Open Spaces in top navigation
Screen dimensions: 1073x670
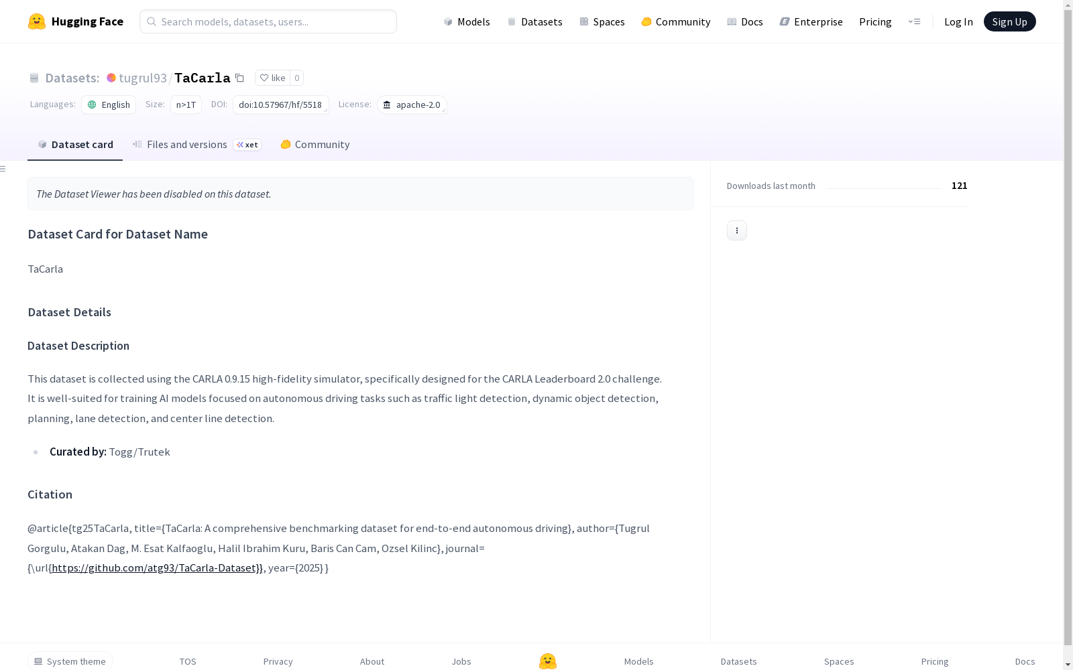tap(602, 21)
